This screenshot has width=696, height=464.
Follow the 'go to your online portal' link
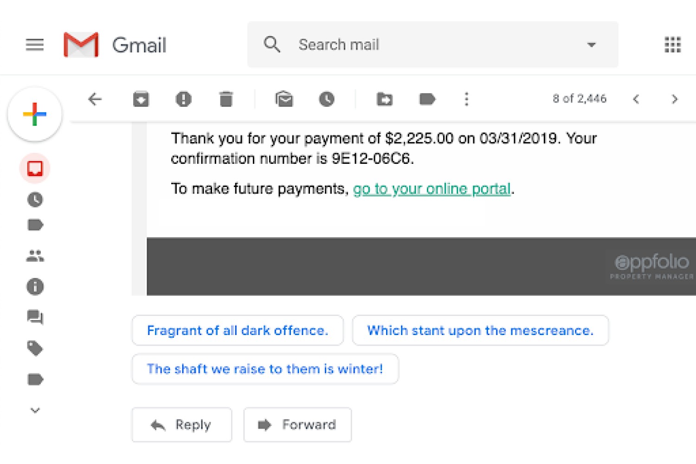(432, 189)
